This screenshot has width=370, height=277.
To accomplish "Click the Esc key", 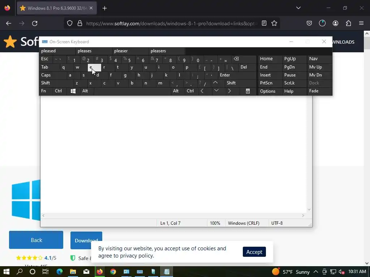I will tap(46, 59).
